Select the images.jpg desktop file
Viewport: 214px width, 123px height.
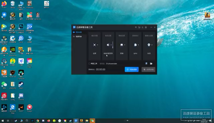pos(29,5)
